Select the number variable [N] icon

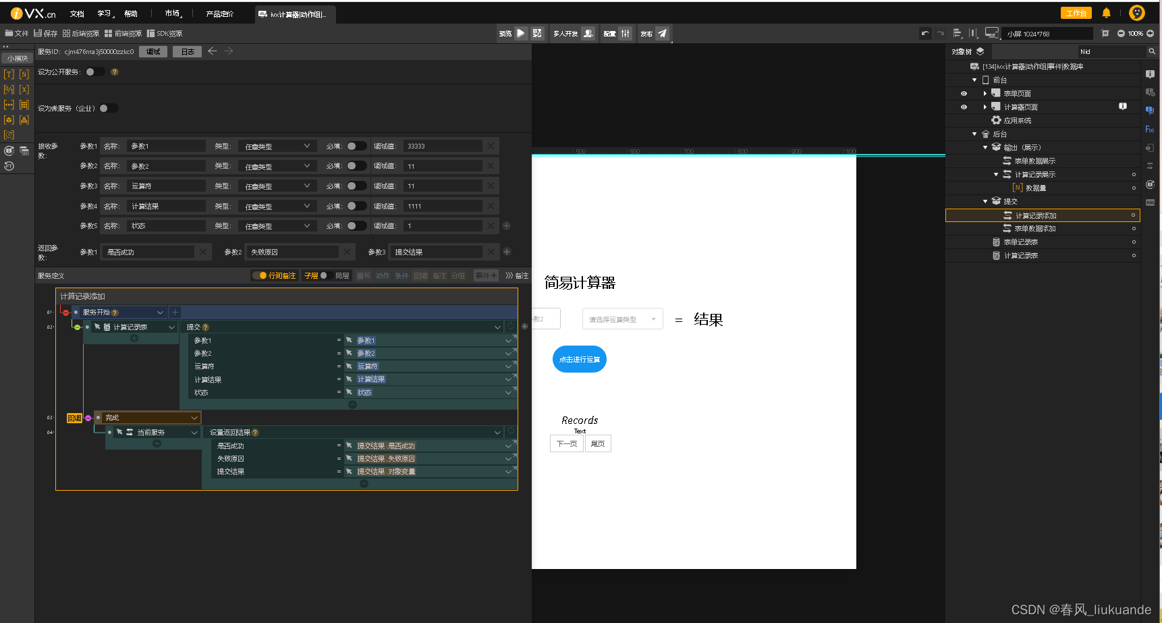[x=24, y=74]
